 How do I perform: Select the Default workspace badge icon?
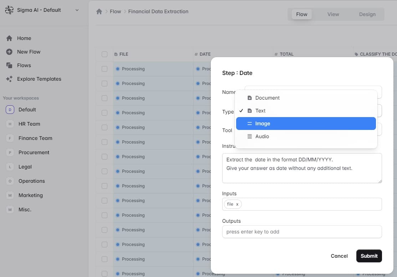point(10,110)
